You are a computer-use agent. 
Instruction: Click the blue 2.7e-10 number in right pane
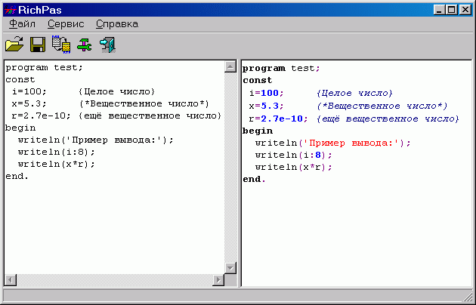282,119
